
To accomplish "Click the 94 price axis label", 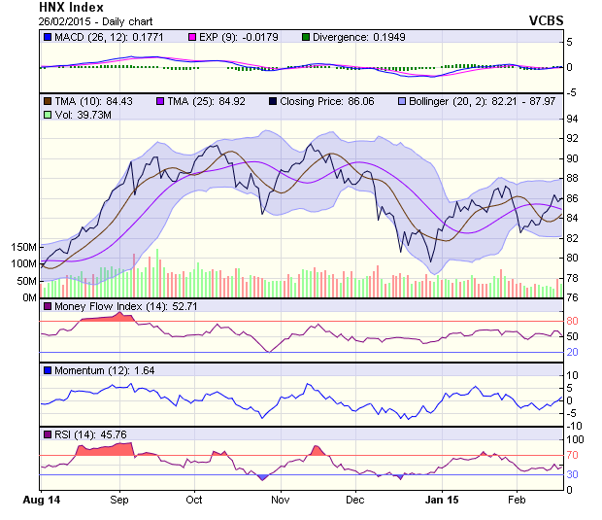I will click(x=573, y=119).
